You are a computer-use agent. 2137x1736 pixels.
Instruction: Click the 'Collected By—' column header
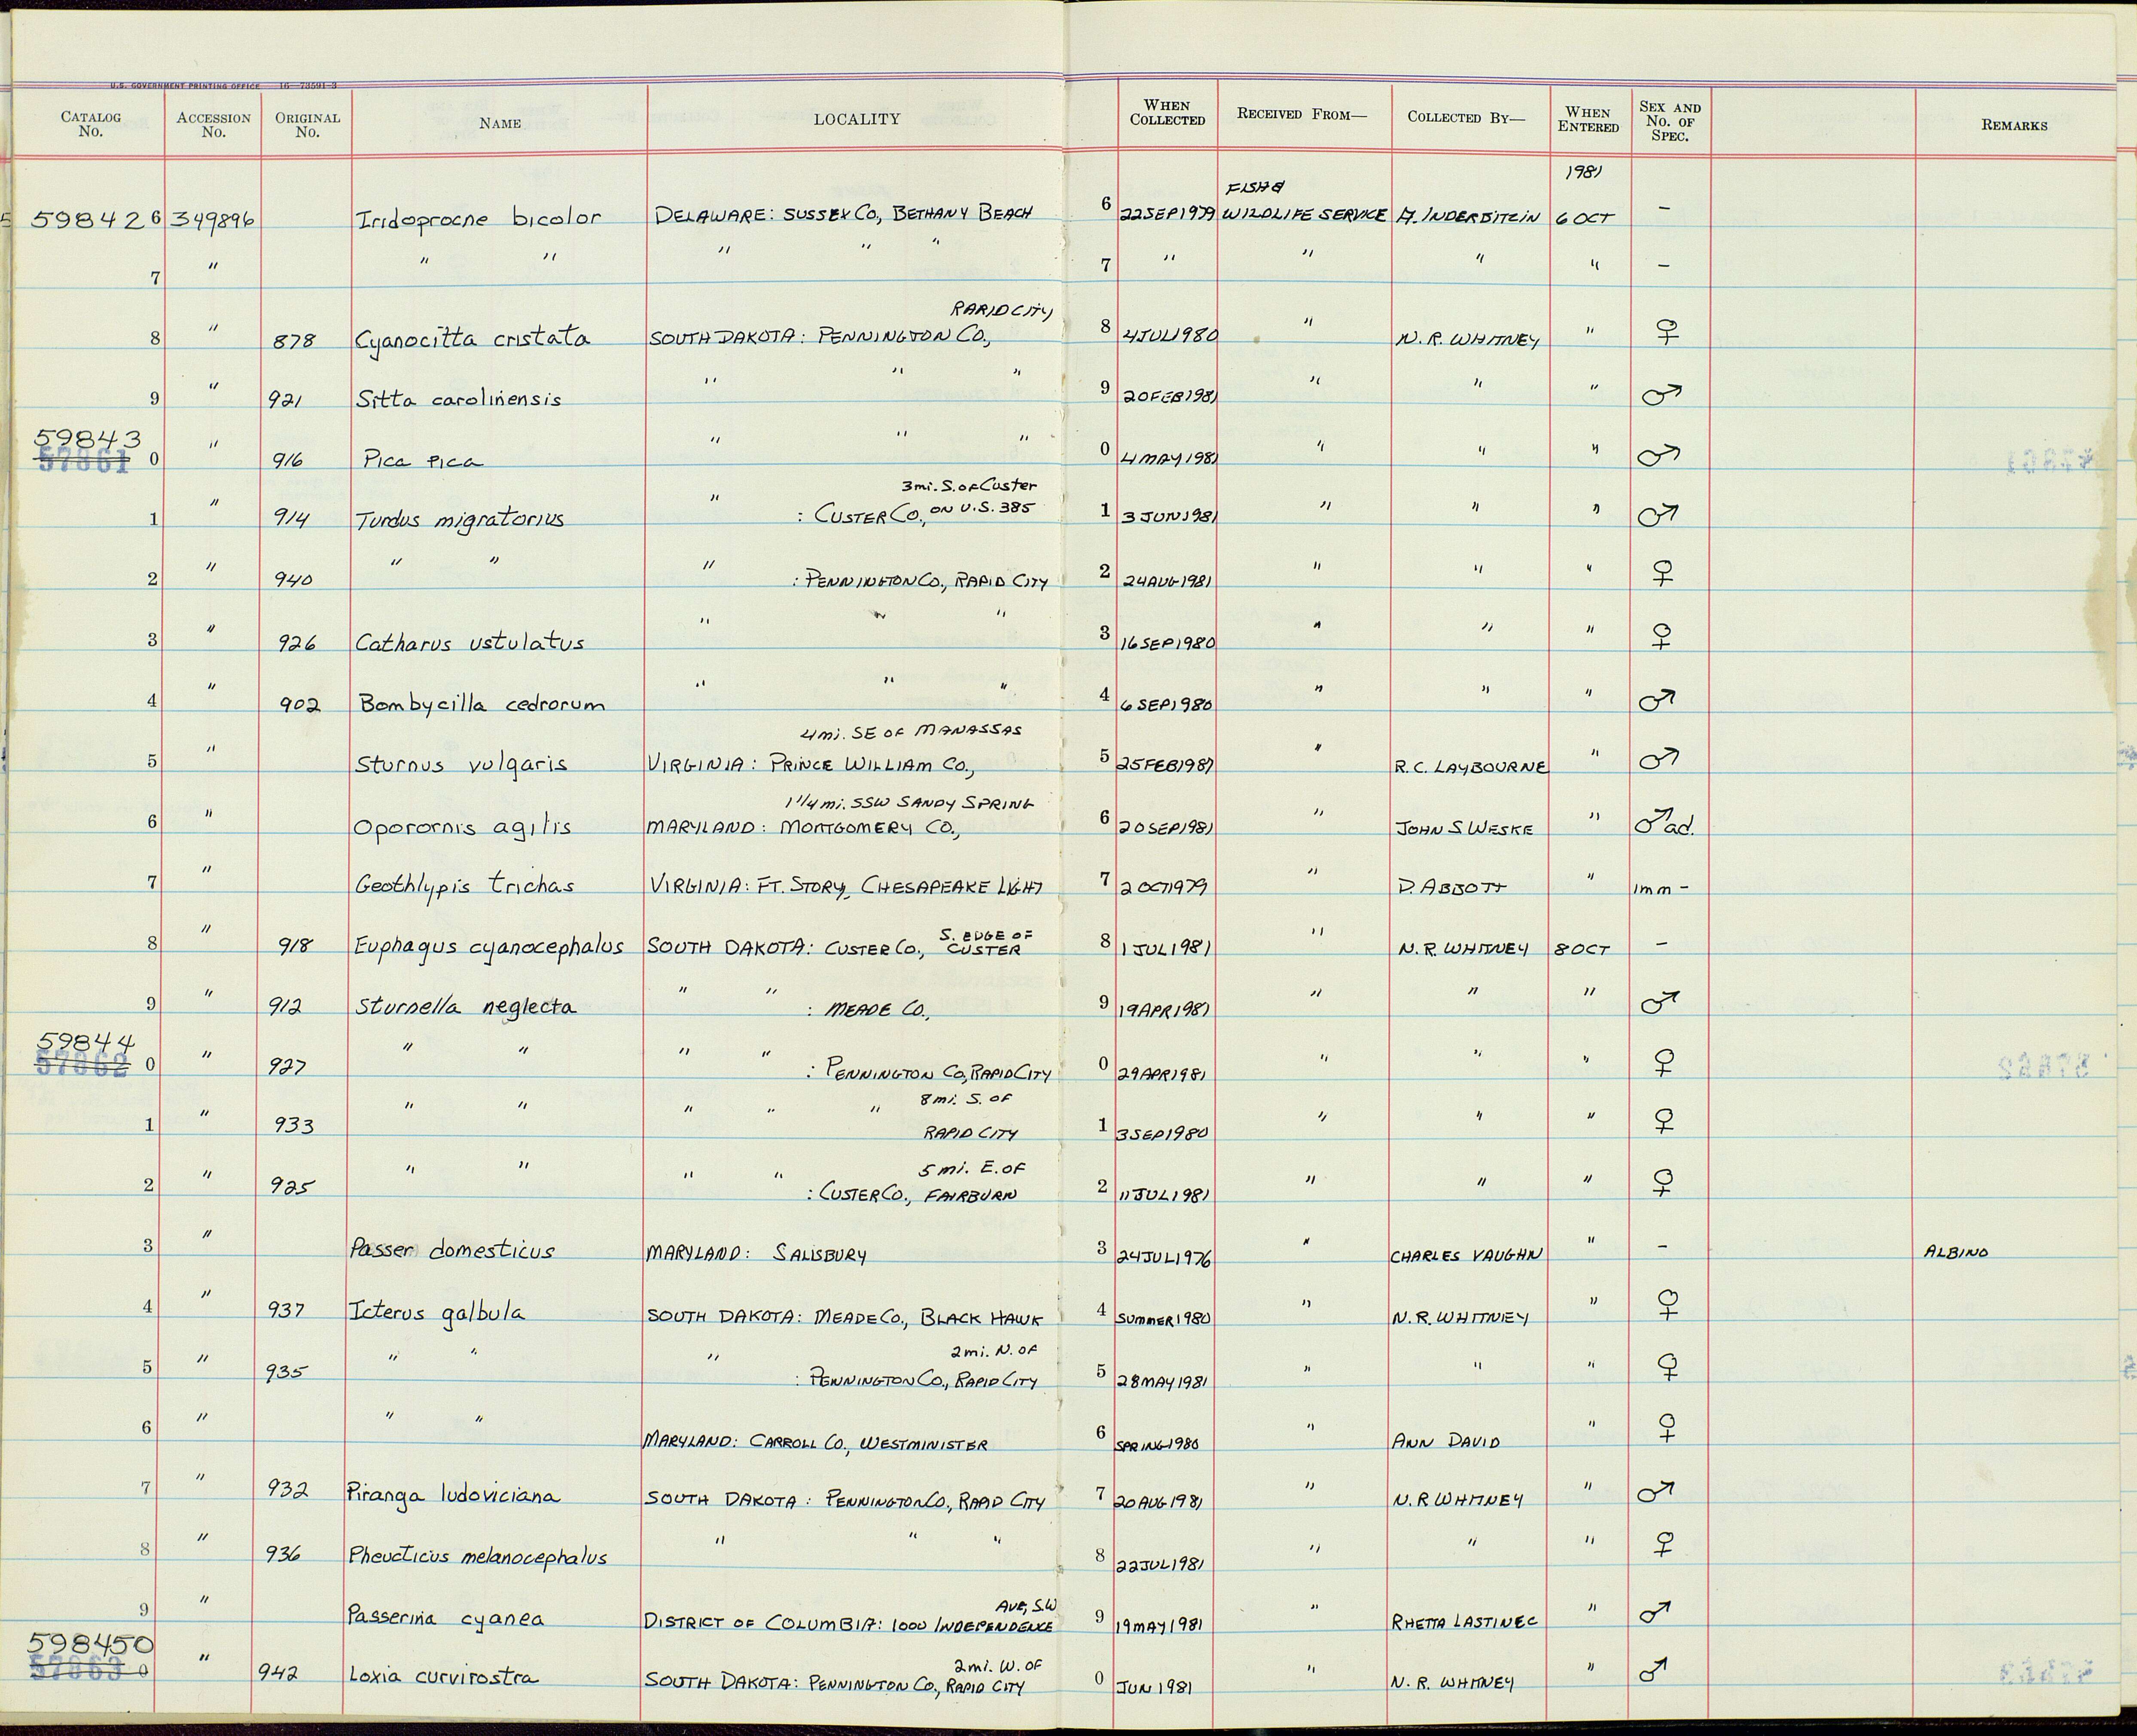pyautogui.click(x=1466, y=117)
